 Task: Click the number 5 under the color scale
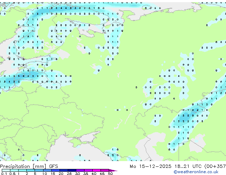pyautogui.click(x=35, y=174)
